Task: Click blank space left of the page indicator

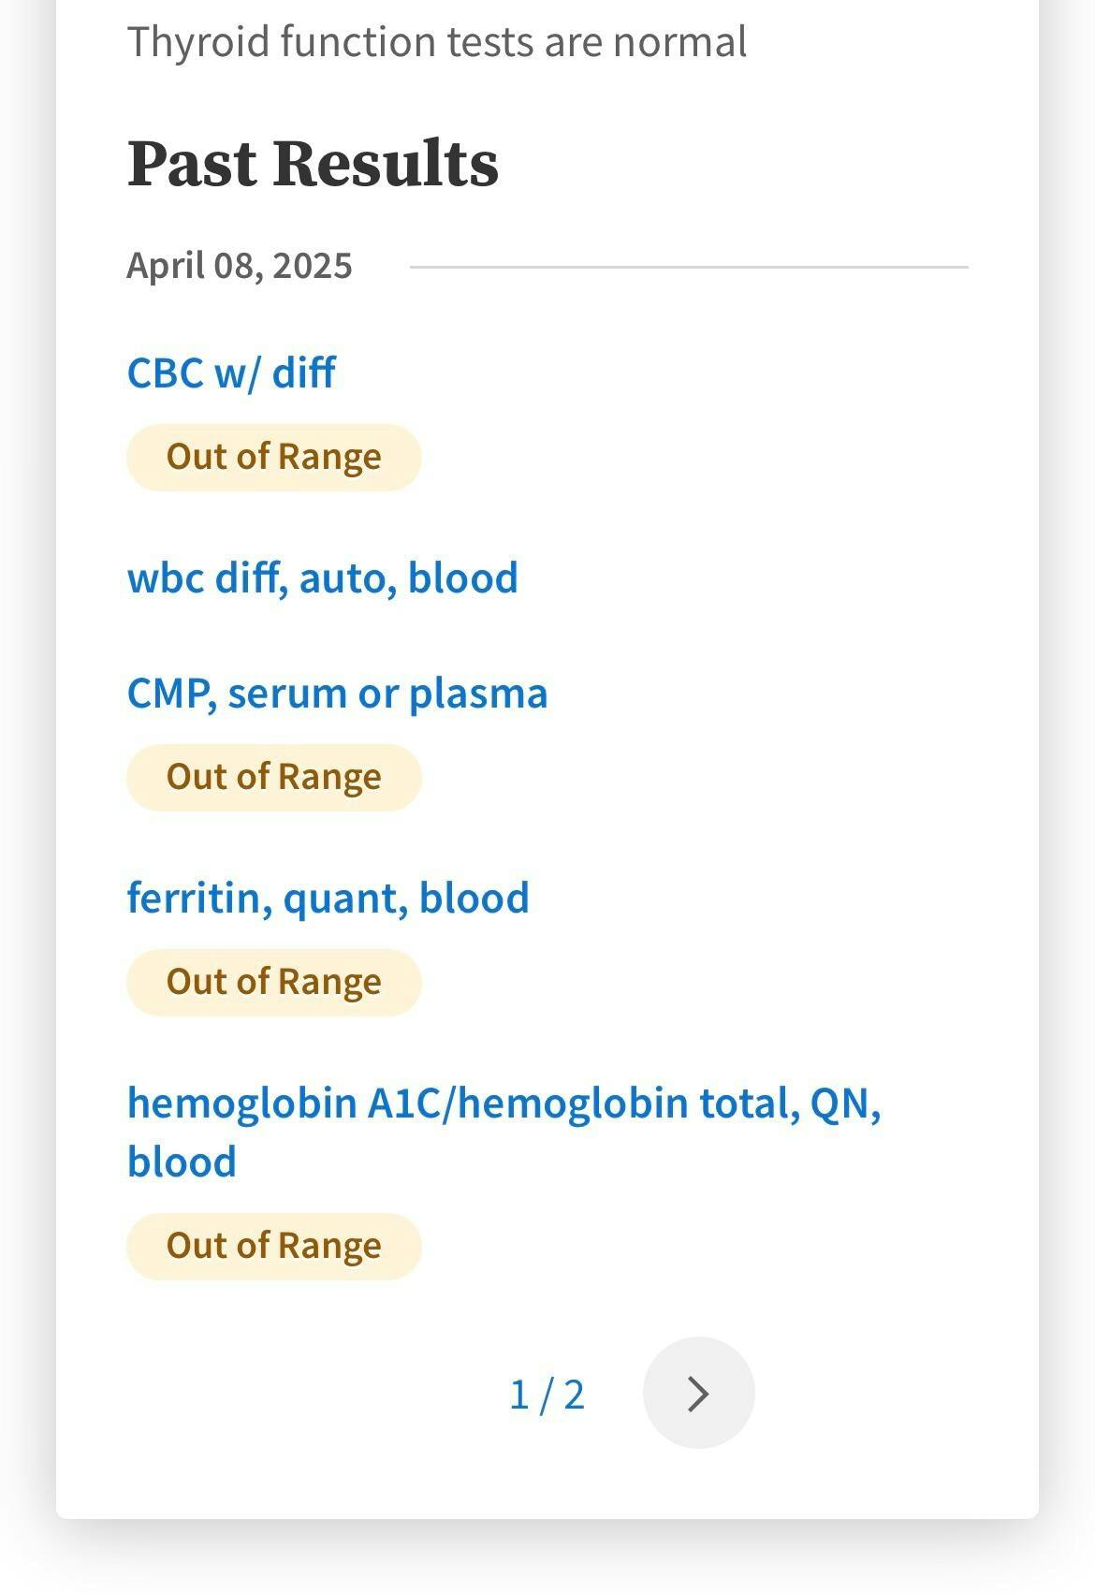Action: [309, 1395]
